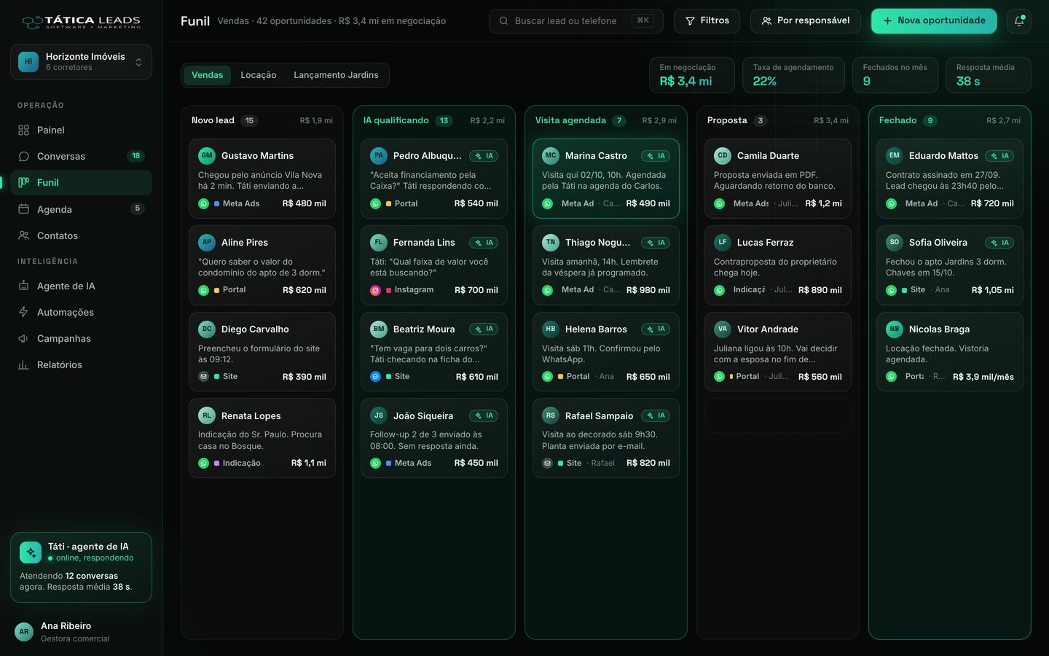1049x656 pixels.
Task: Click the Eduardo Mattos card name
Action: pyautogui.click(x=943, y=156)
